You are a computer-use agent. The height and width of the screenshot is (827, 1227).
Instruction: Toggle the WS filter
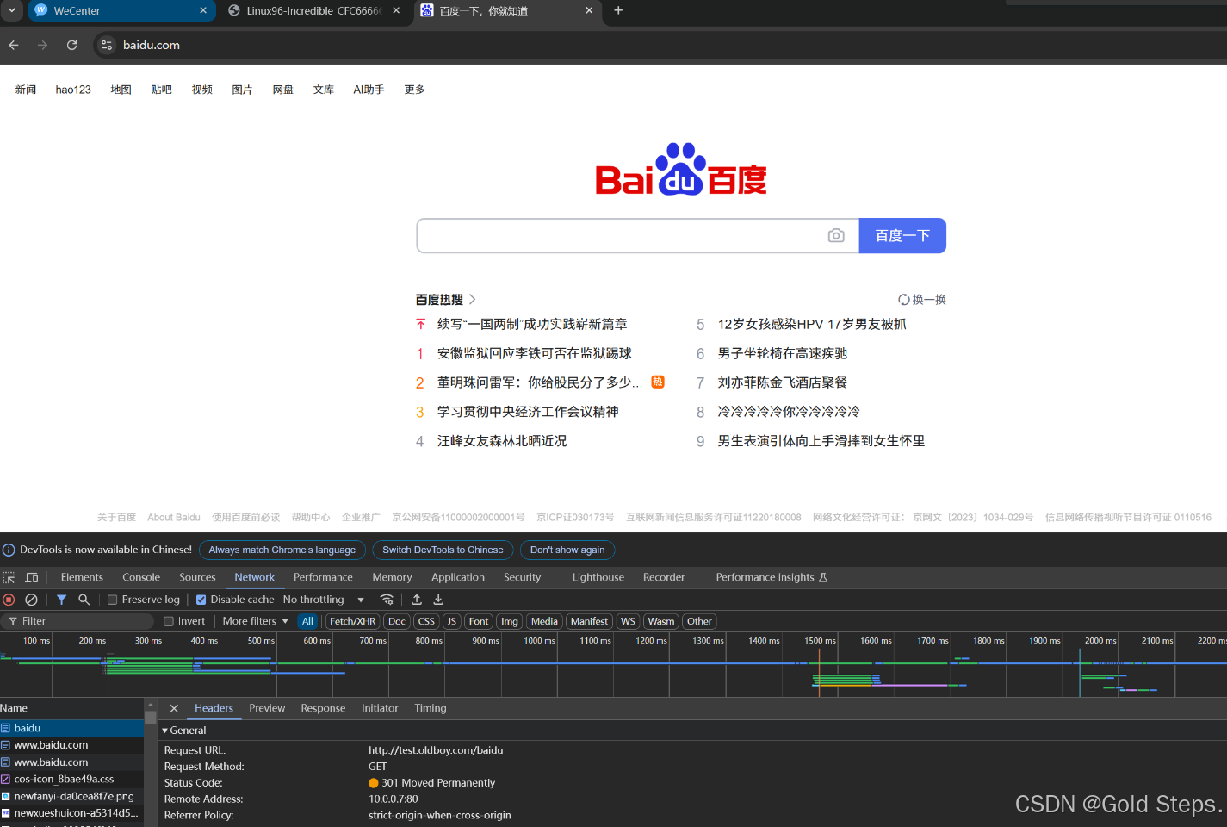pyautogui.click(x=628, y=621)
